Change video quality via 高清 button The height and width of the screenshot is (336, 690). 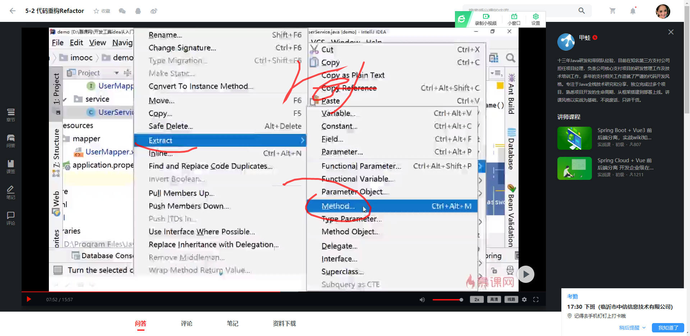click(x=494, y=300)
